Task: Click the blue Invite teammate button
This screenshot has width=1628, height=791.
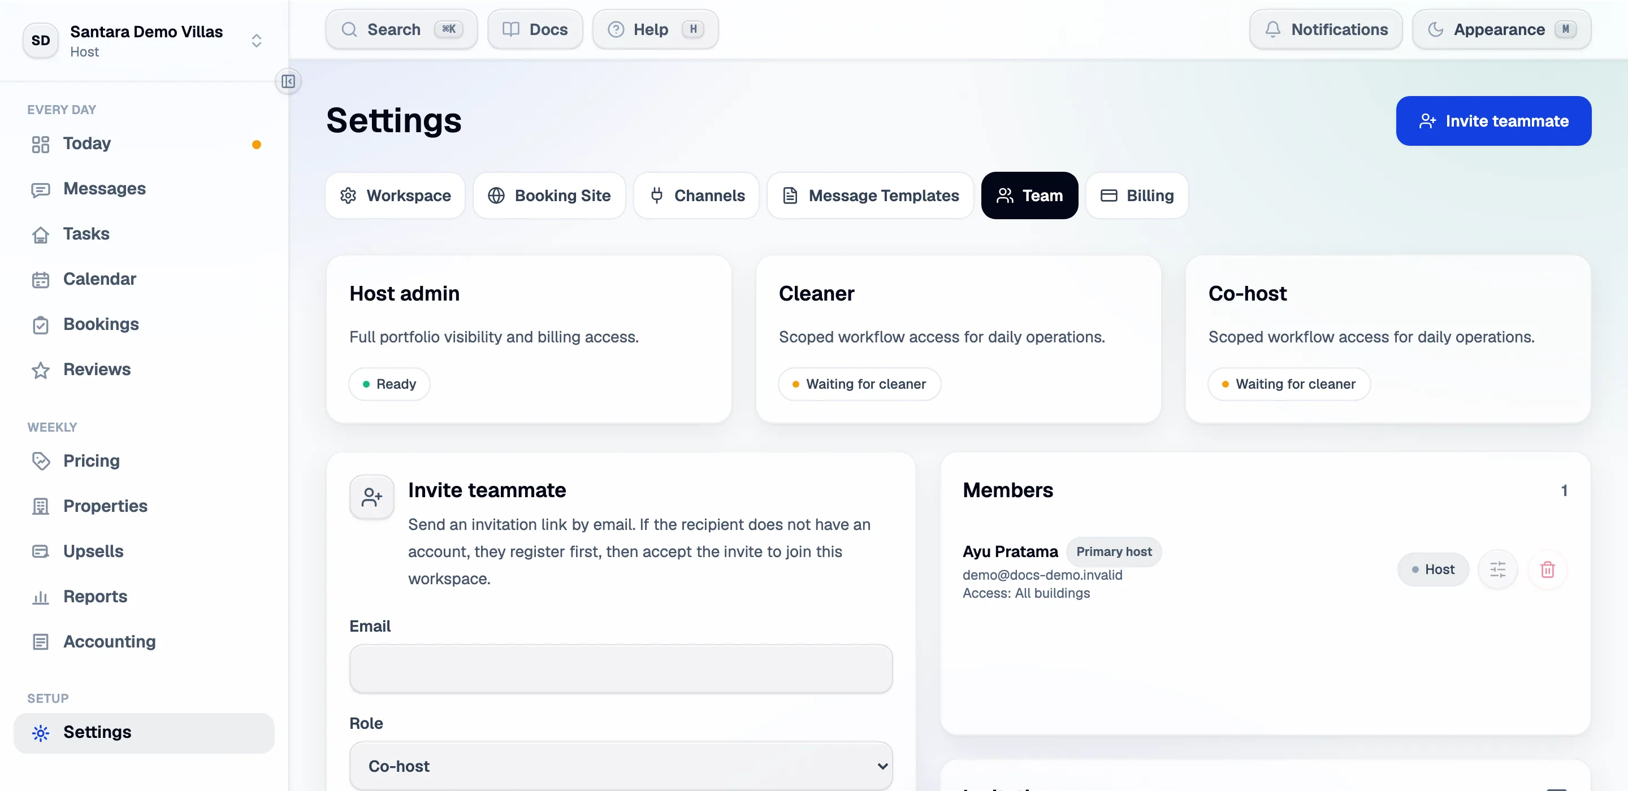Action: click(x=1493, y=121)
